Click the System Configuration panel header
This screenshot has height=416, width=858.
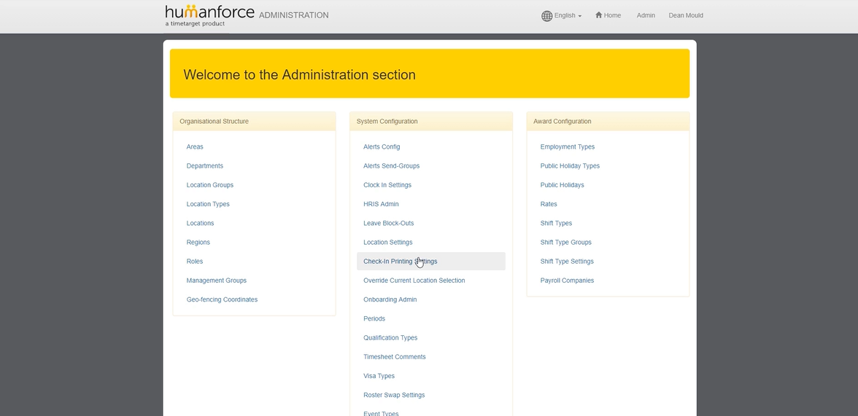[430, 122]
